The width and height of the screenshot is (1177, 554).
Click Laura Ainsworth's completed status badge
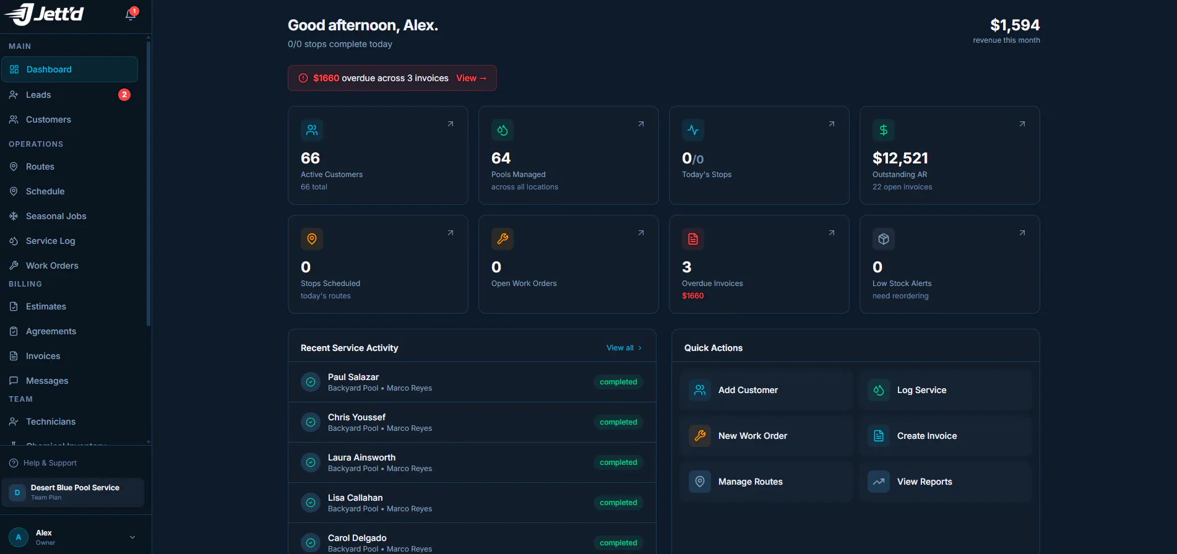tap(618, 462)
